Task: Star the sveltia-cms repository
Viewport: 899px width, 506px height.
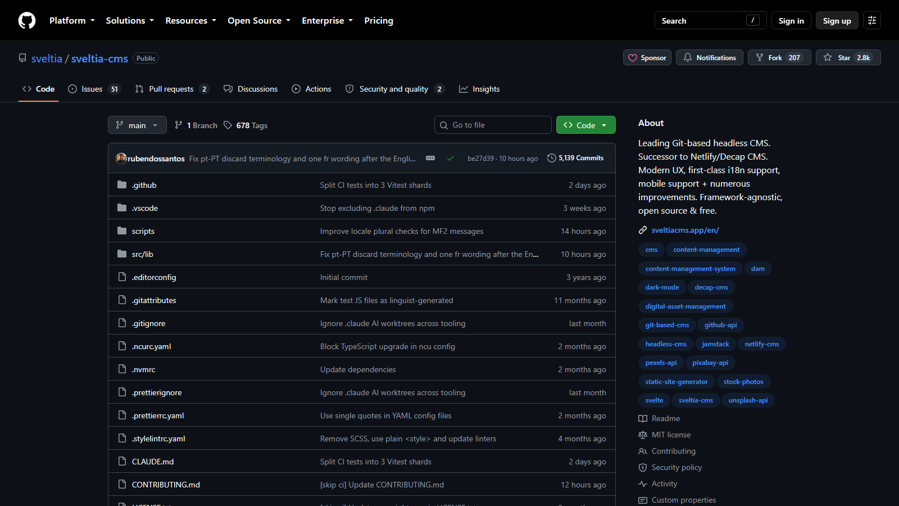Action: tap(848, 57)
